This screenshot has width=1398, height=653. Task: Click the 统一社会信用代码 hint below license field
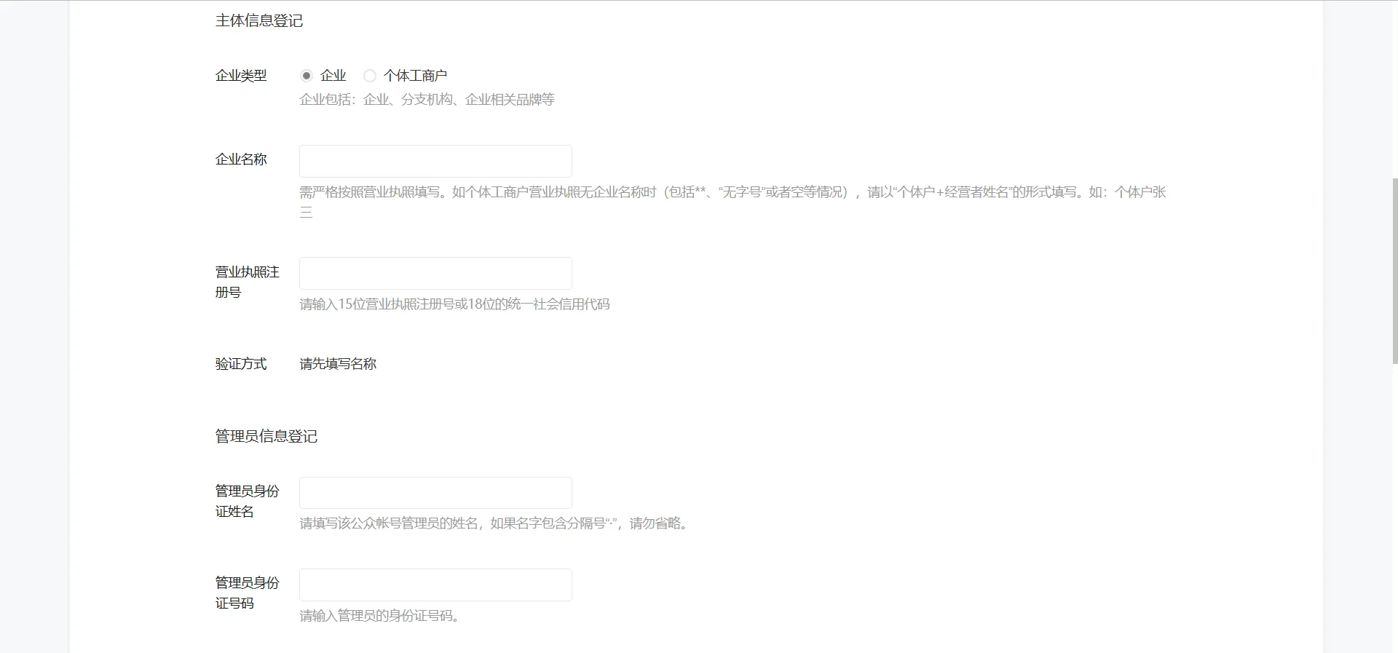pyautogui.click(x=454, y=304)
